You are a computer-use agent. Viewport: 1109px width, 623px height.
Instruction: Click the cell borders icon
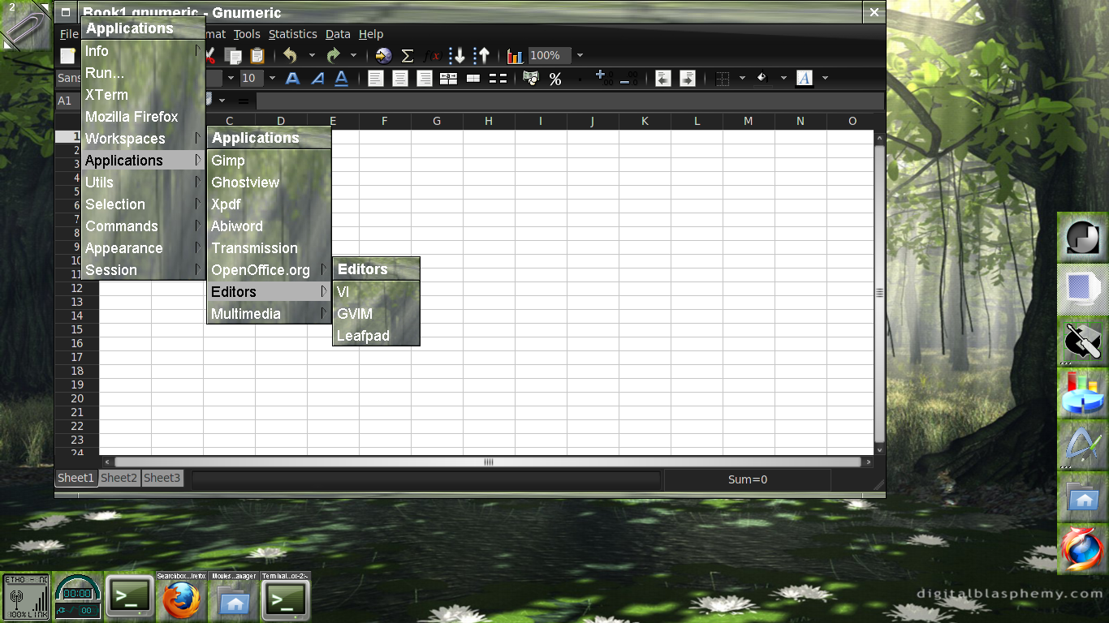pos(722,79)
